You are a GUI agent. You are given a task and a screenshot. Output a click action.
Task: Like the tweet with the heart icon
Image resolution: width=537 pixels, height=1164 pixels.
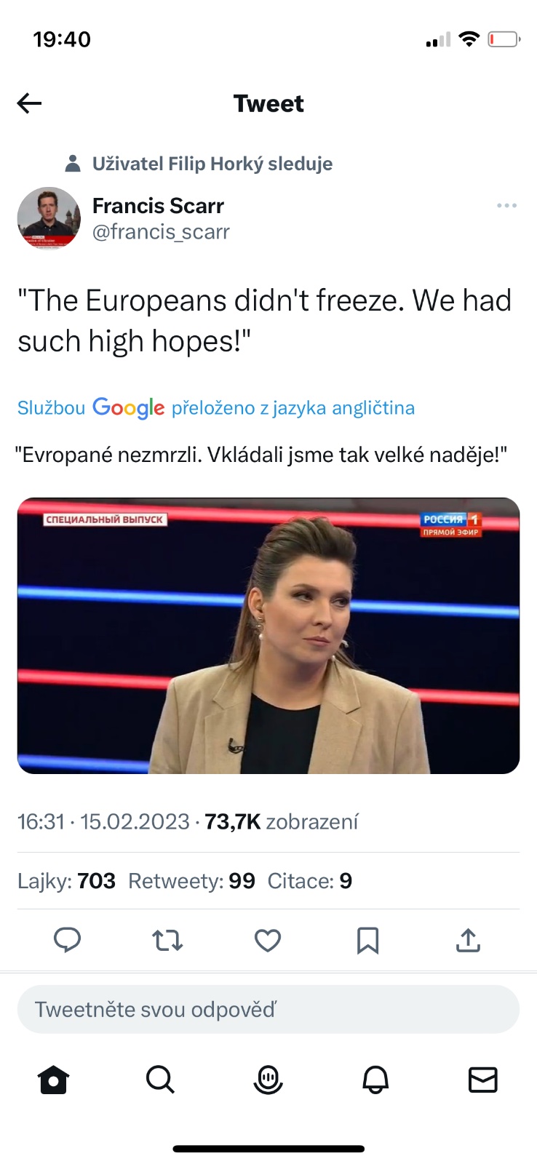click(x=268, y=940)
